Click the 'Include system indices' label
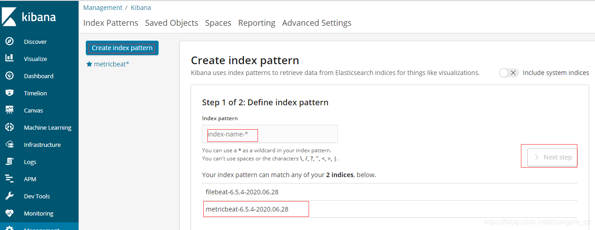Viewport: 595px width, 230px height. (556, 73)
